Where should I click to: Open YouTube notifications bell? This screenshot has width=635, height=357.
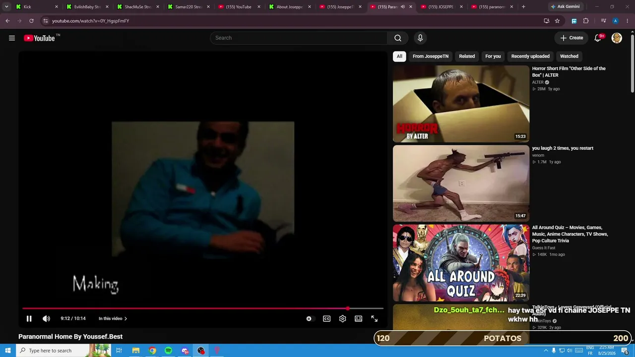point(598,38)
